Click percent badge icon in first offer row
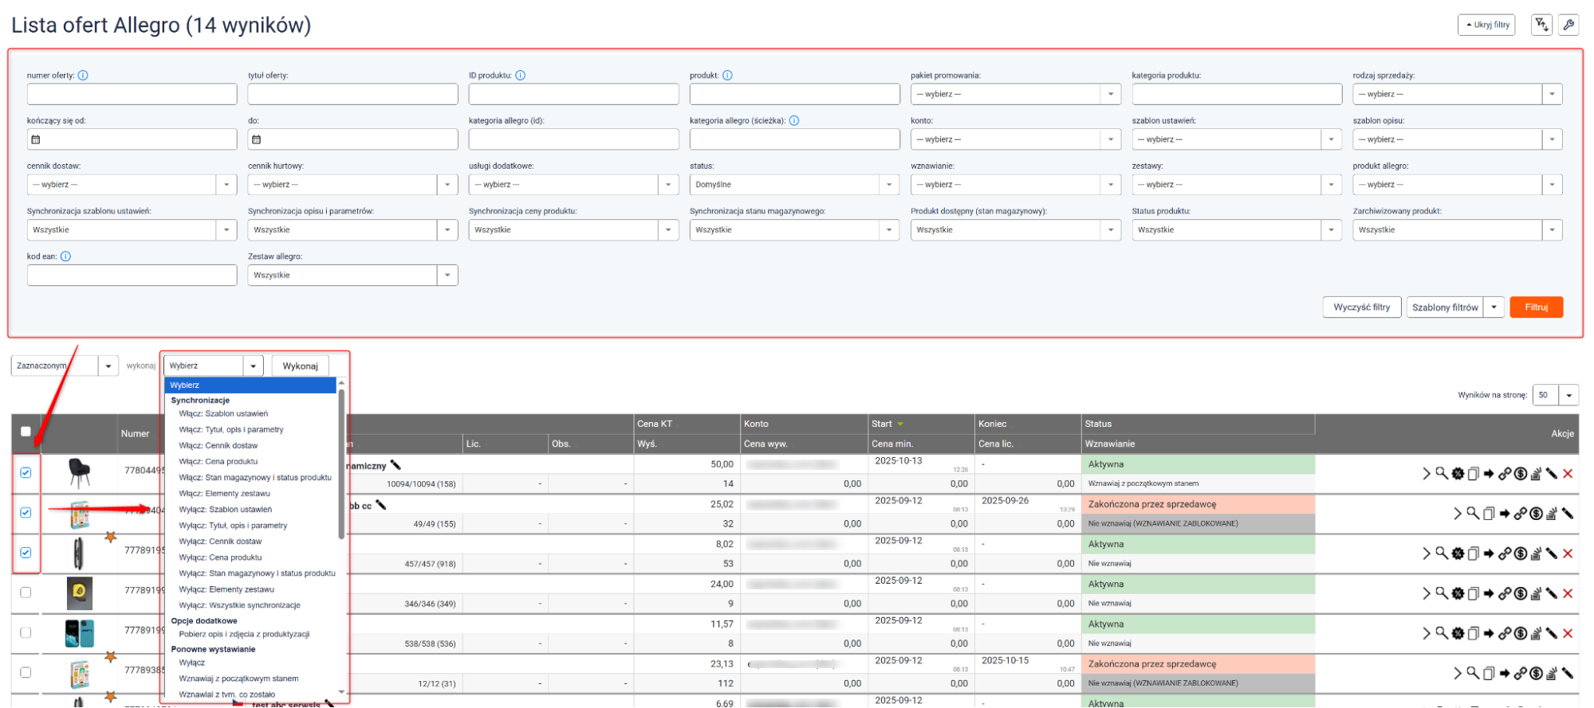The height and width of the screenshot is (708, 1594). 1458,474
